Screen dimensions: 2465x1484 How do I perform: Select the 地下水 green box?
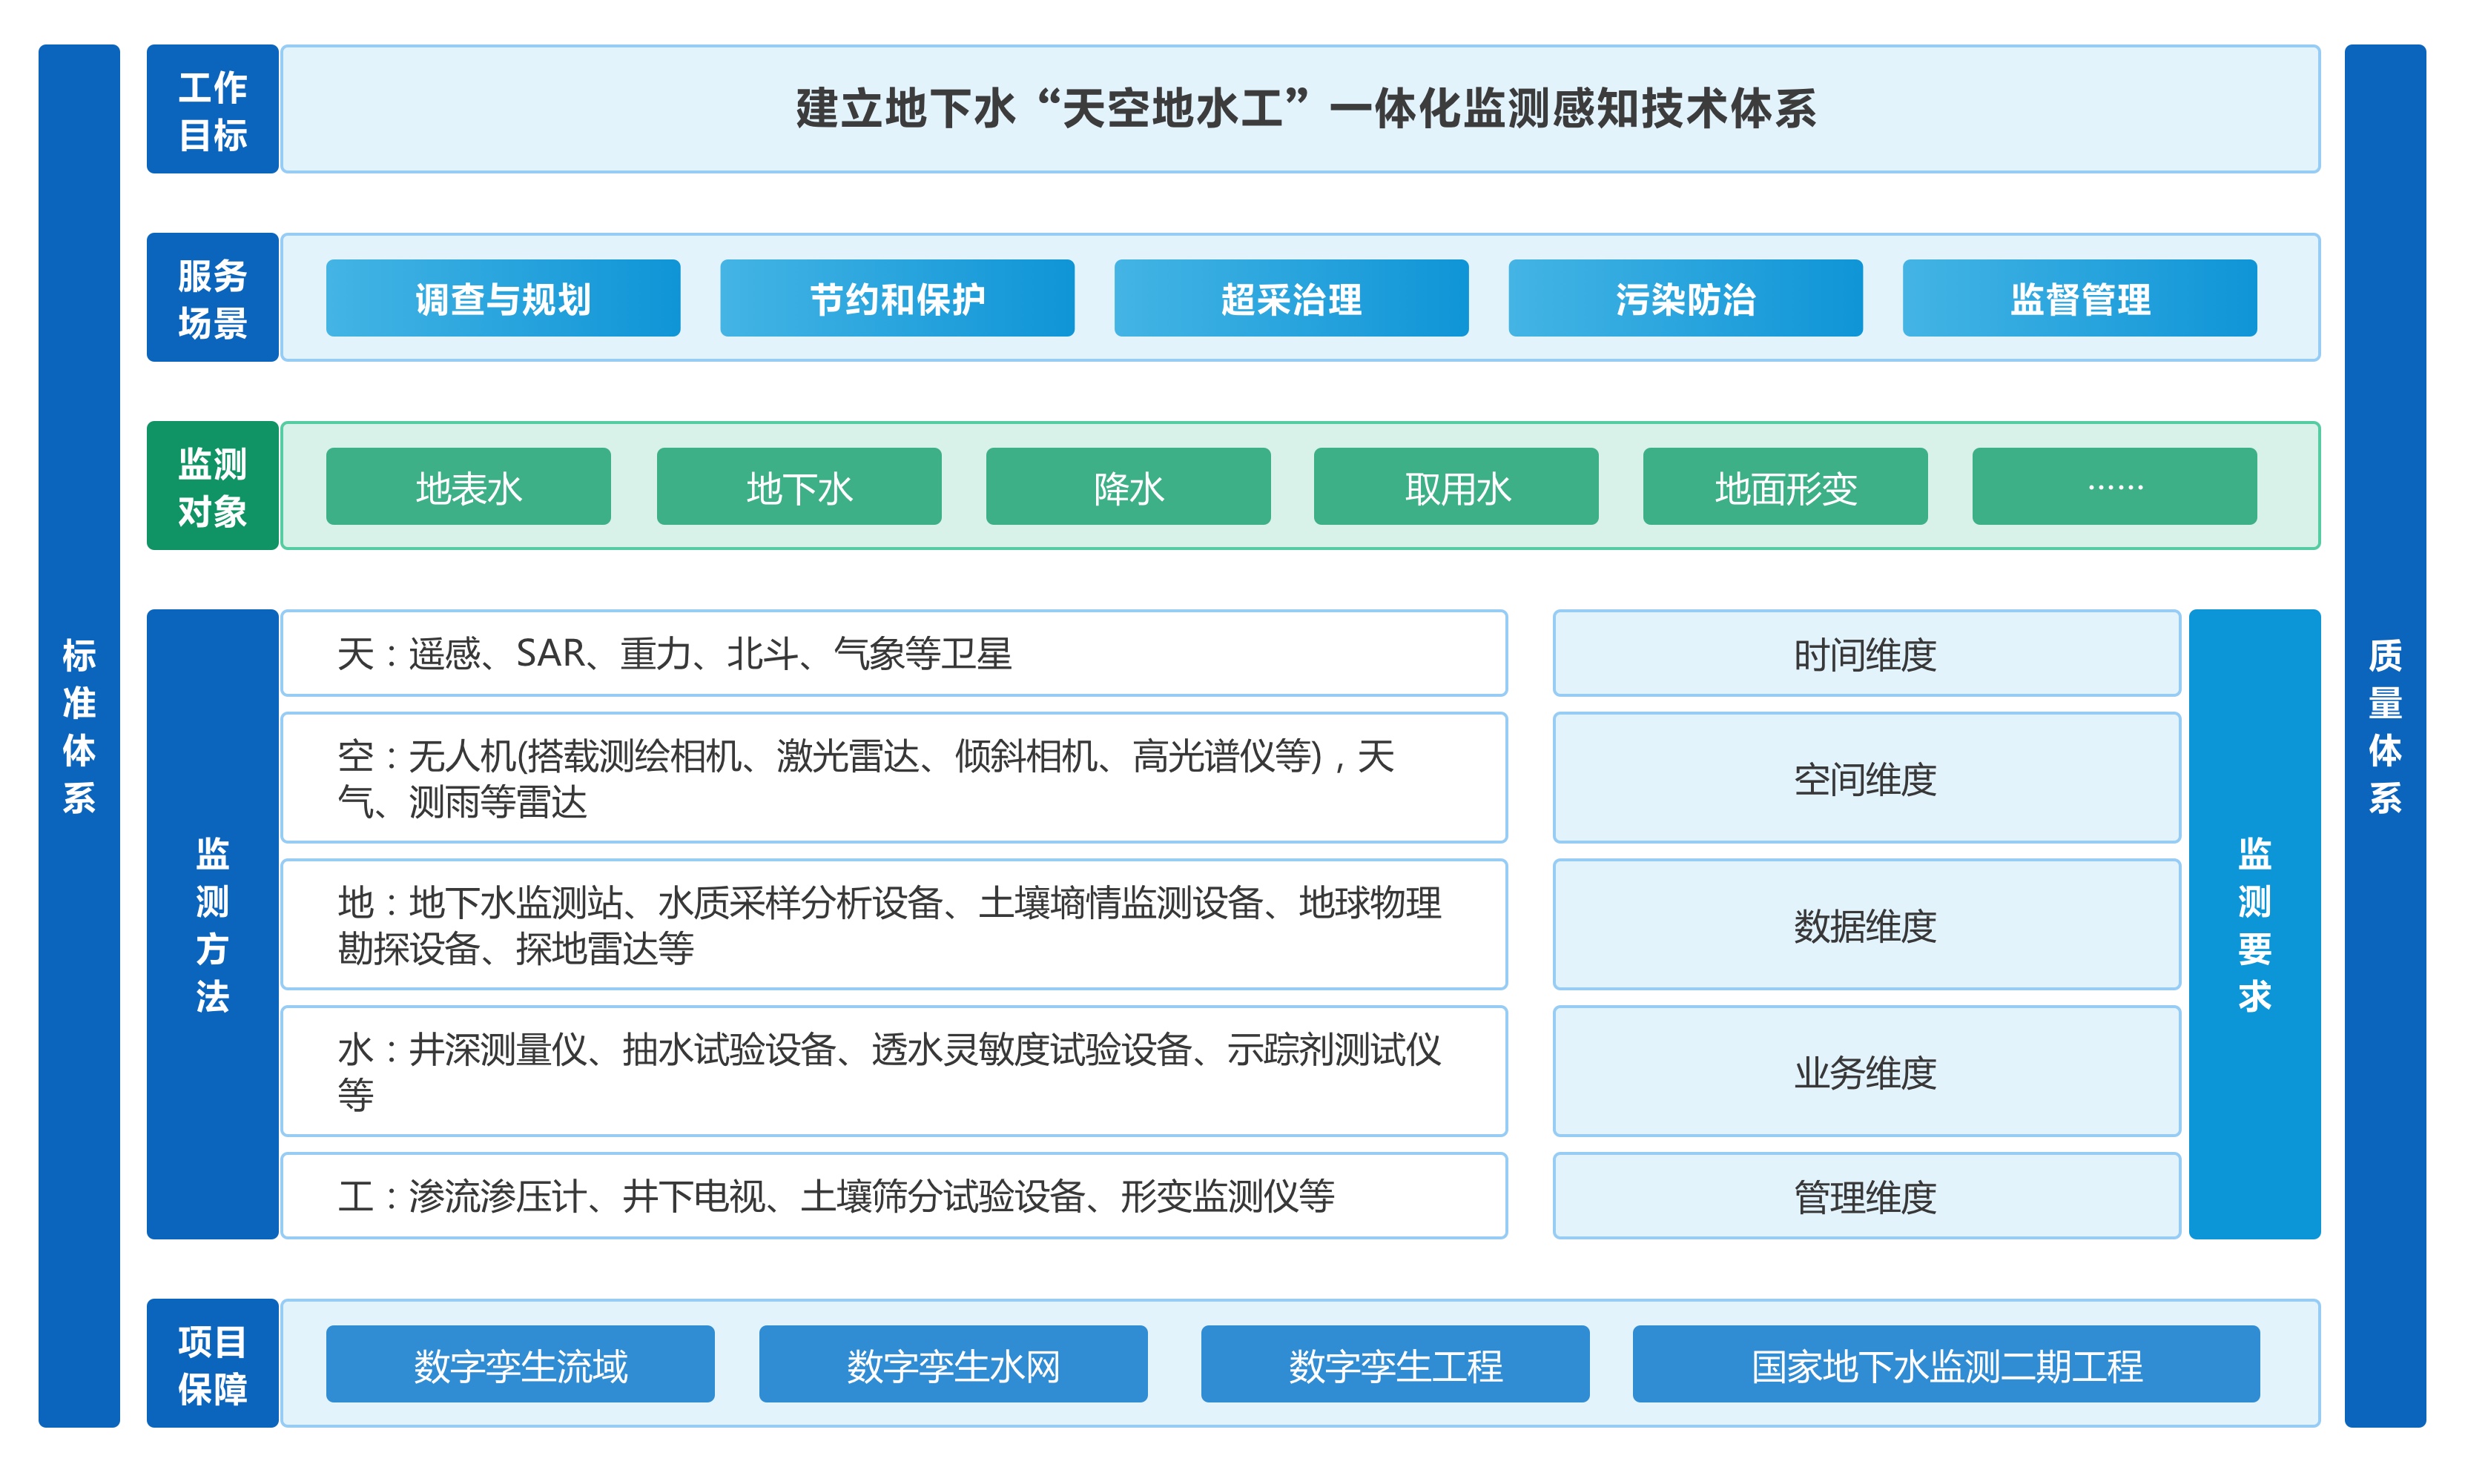[x=799, y=487]
